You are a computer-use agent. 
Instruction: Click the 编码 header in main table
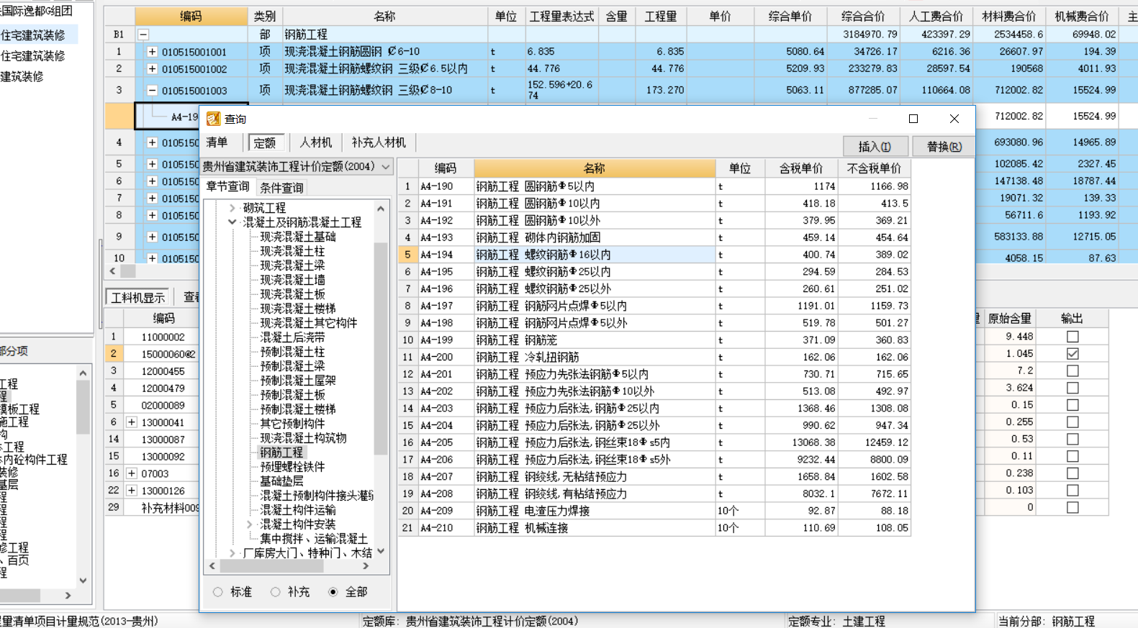point(191,17)
